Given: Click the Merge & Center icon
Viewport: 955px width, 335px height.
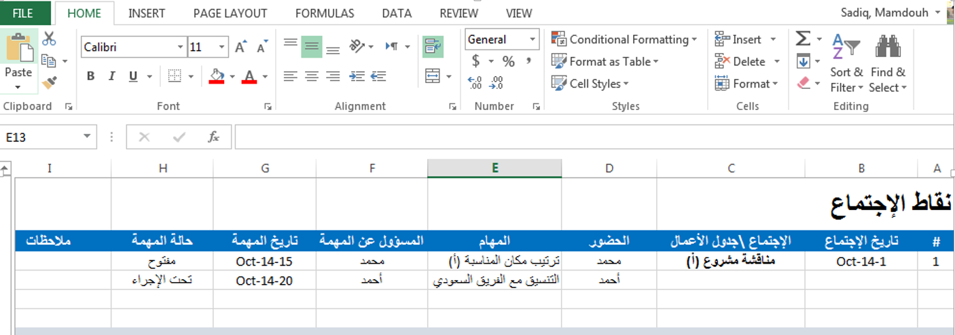Looking at the screenshot, I should pyautogui.click(x=433, y=76).
